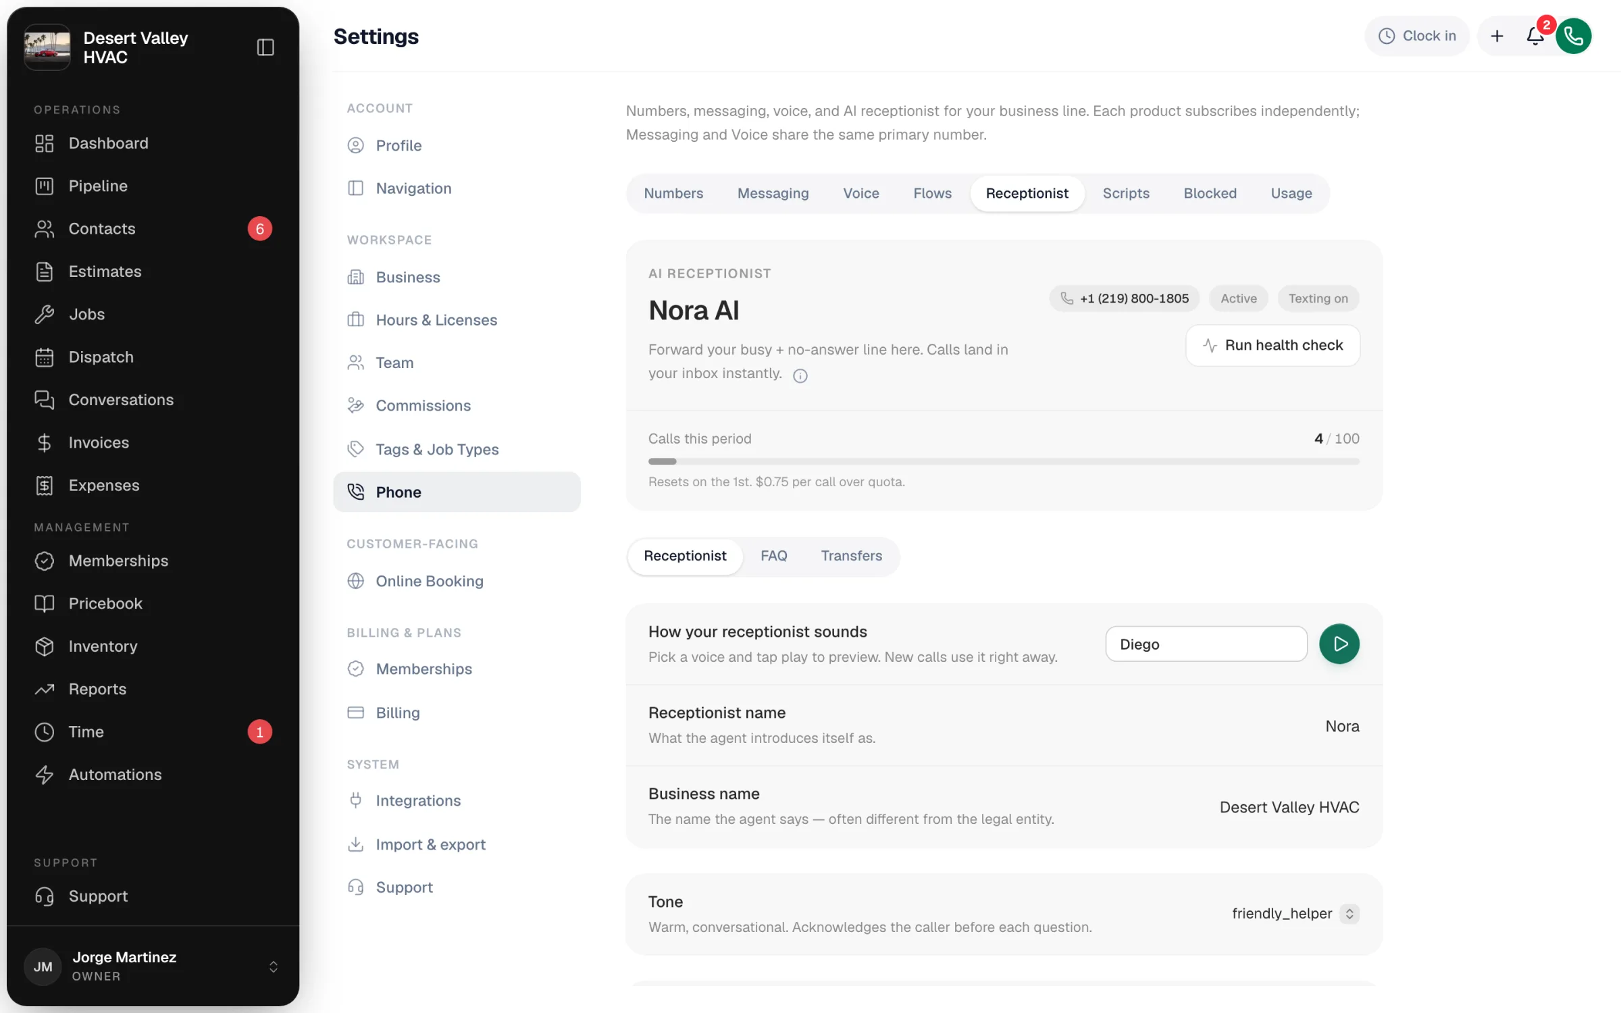This screenshot has width=1621, height=1013.
Task: Switch to the Usage tab
Action: click(1291, 193)
